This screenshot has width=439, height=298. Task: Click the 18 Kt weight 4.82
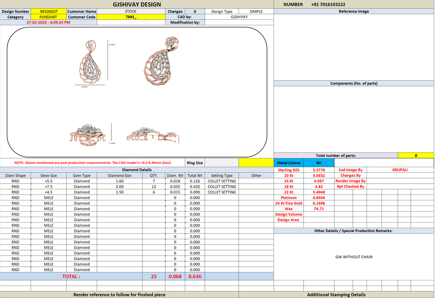click(x=319, y=187)
